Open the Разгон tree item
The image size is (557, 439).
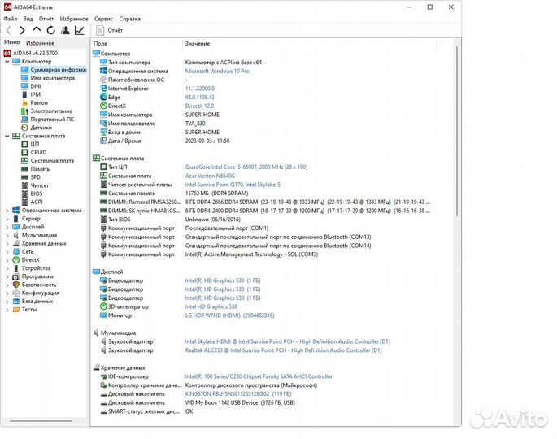click(x=34, y=102)
